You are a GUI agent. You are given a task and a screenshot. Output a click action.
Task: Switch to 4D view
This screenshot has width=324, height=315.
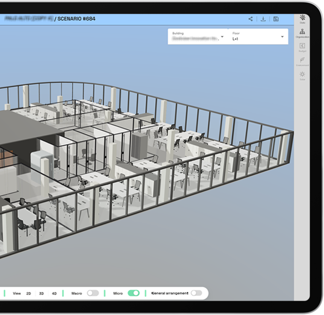point(54,294)
